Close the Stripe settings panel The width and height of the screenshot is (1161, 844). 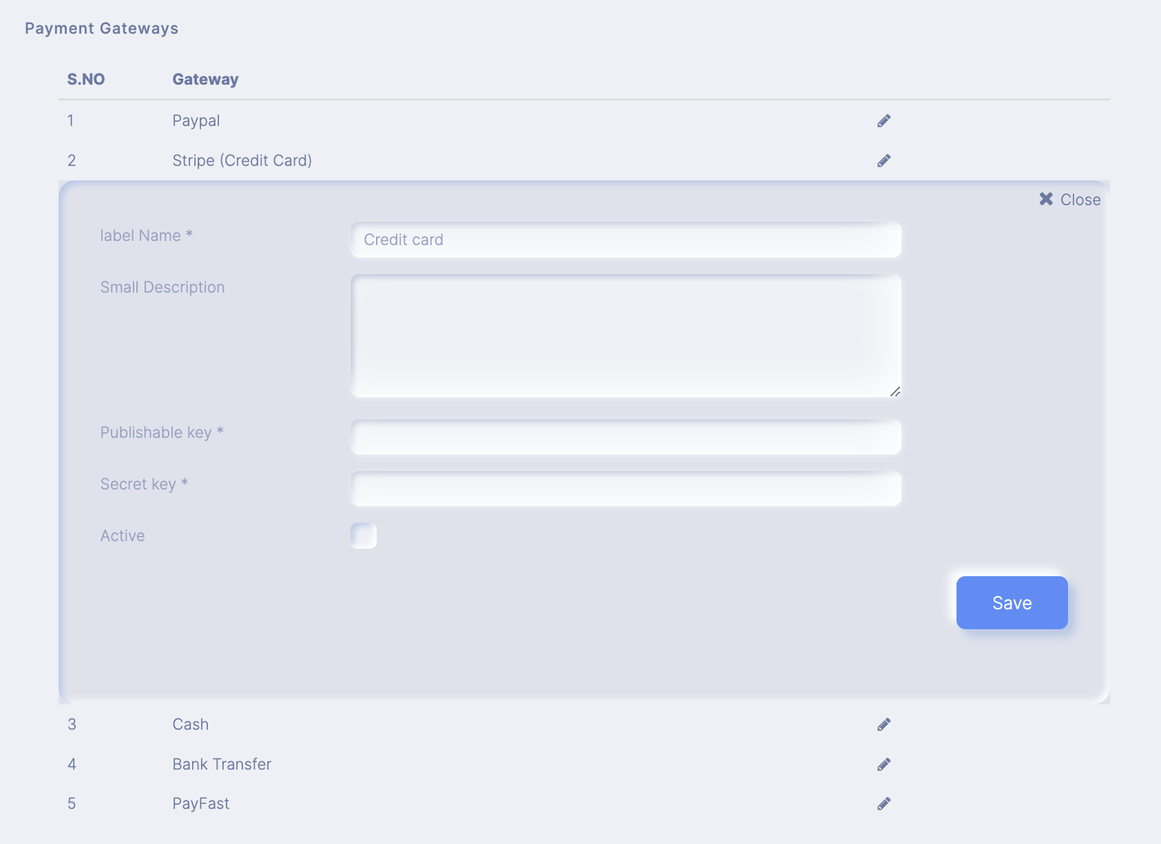coord(1069,200)
